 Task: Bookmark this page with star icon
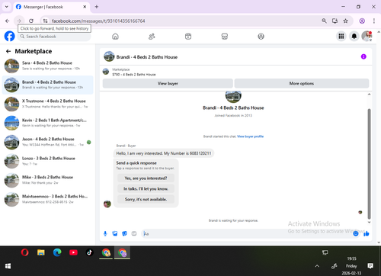click(345, 21)
